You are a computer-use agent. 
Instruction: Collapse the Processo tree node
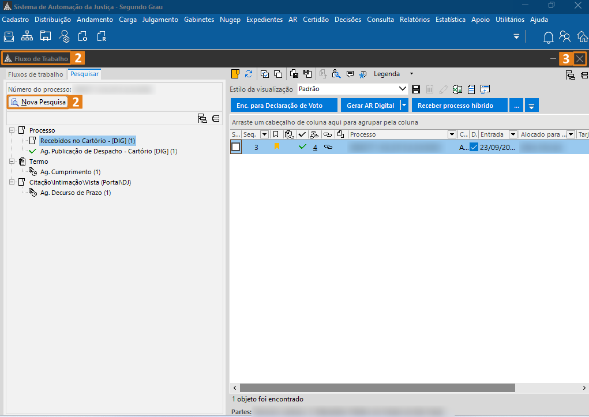[12, 130]
